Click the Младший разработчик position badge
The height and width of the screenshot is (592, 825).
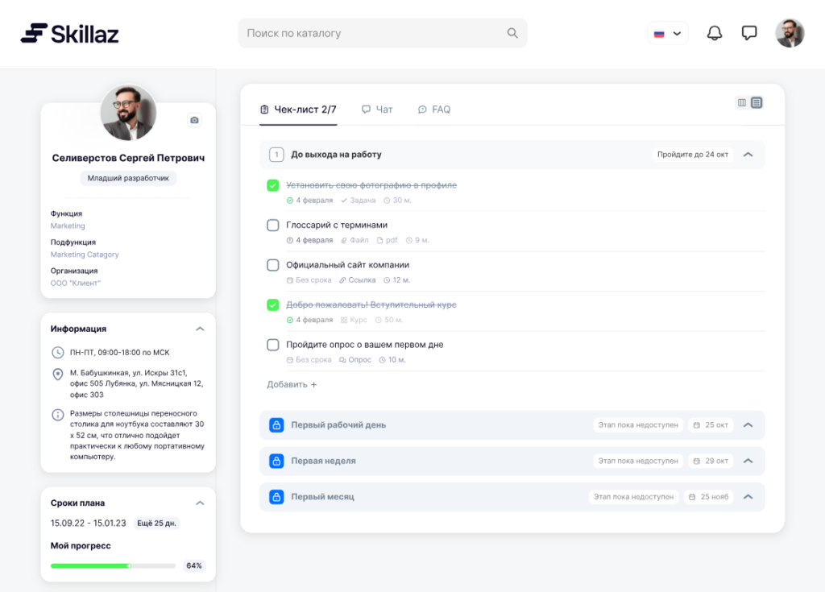128,178
